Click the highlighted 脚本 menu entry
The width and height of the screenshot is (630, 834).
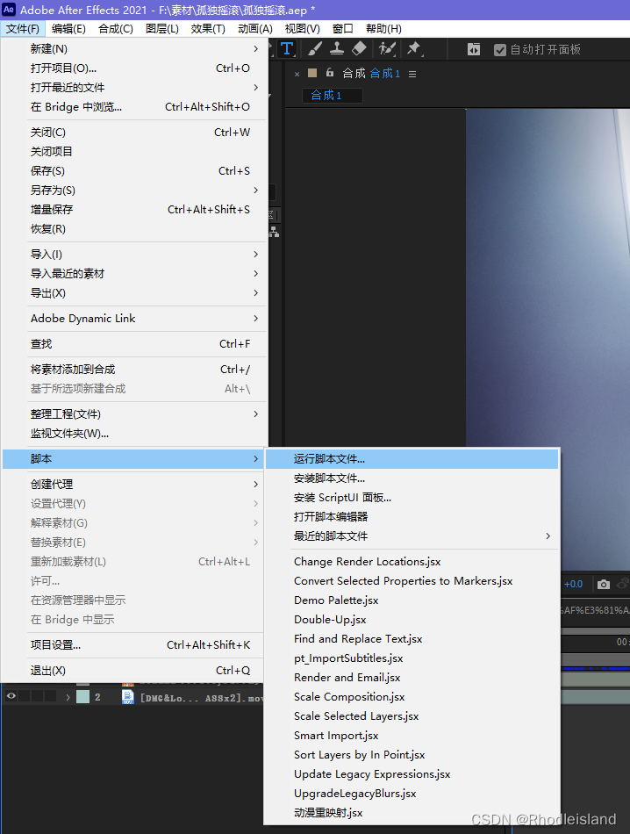click(133, 459)
